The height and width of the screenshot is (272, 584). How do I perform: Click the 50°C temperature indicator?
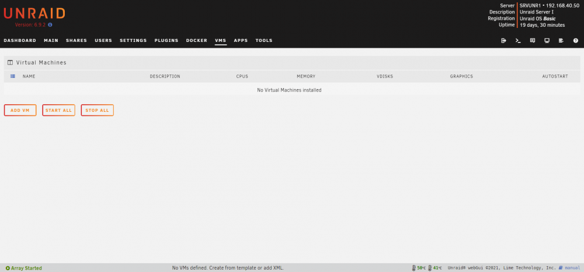tap(419, 267)
